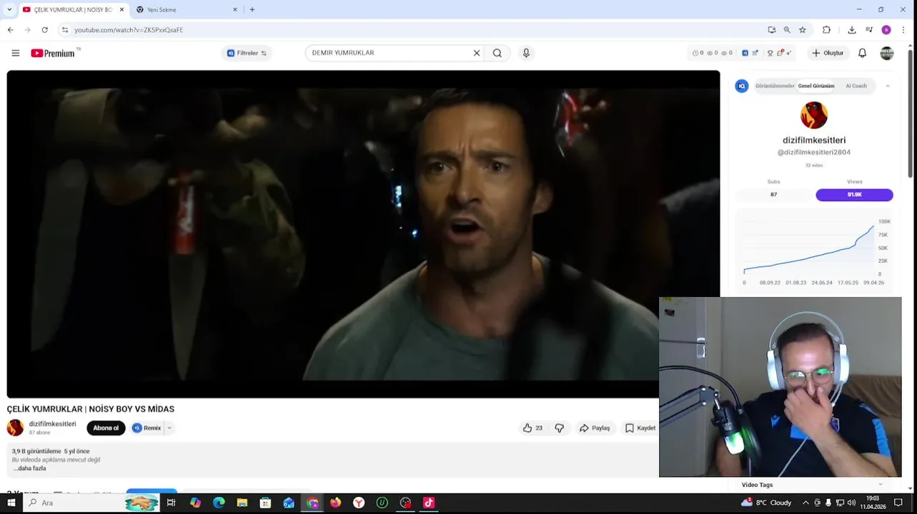Click the Remix button
Viewport: 917px width, 514px height.
point(147,428)
